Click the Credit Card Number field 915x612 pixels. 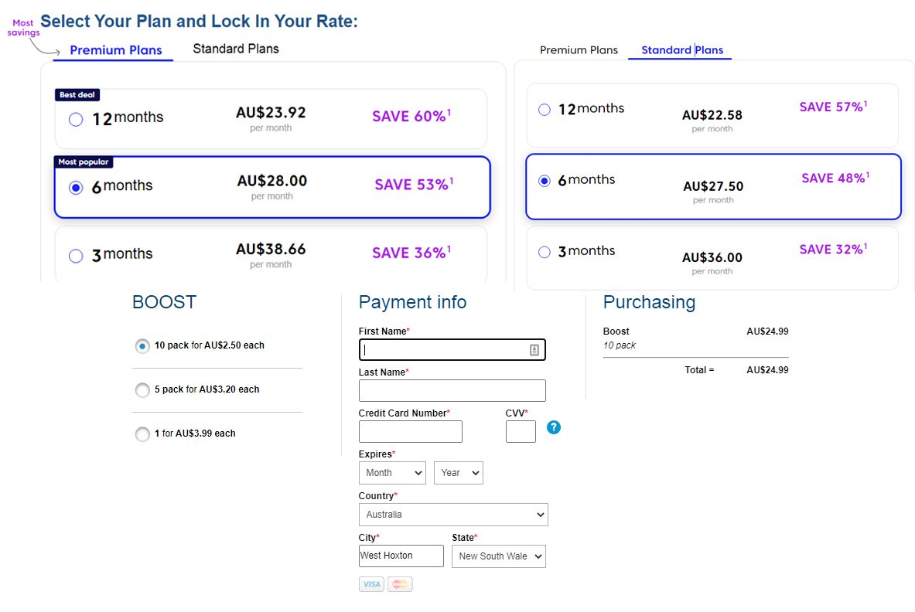tap(410, 432)
